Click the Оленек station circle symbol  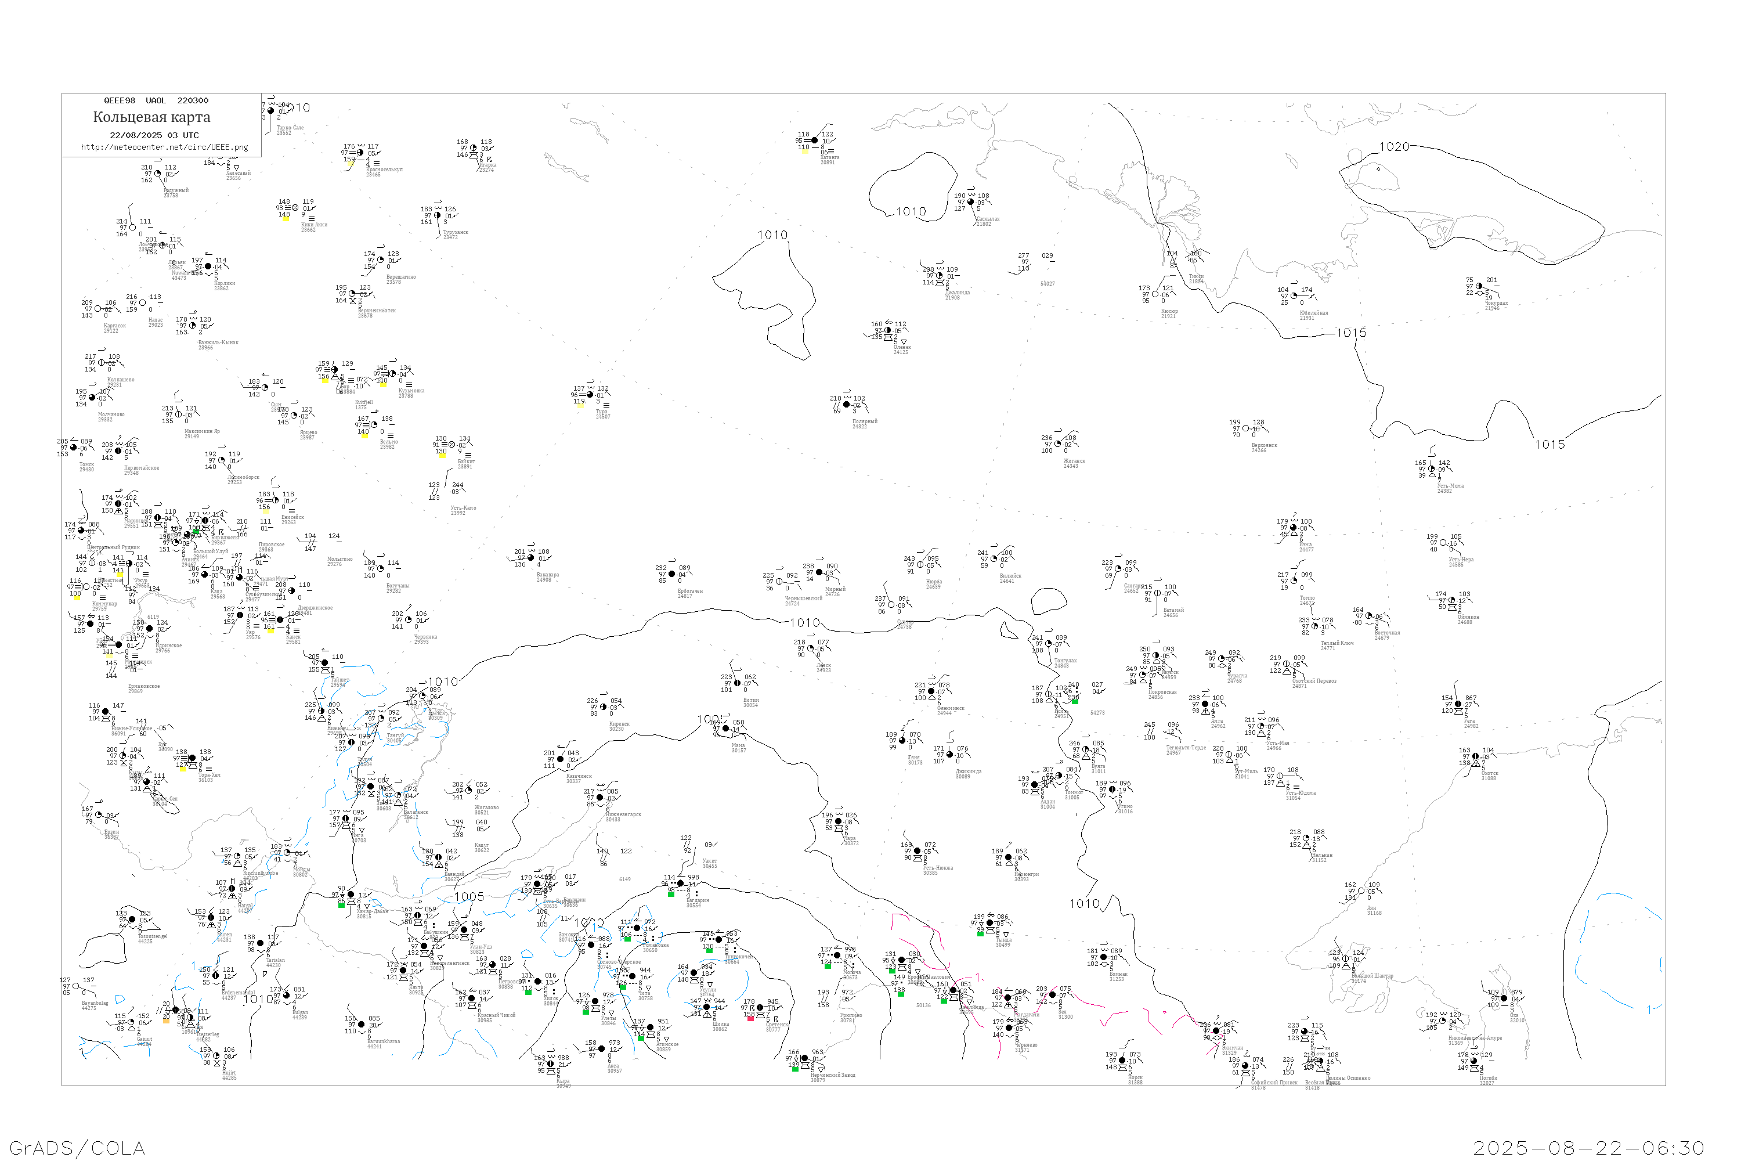(x=887, y=330)
